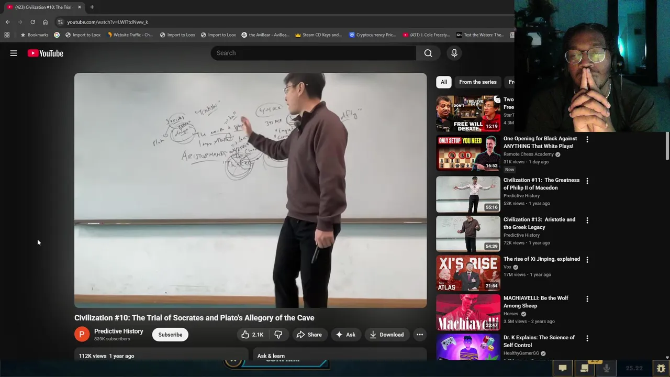
Task: Open title One Opening for Black Against ANYTHING
Action: pyautogui.click(x=540, y=142)
